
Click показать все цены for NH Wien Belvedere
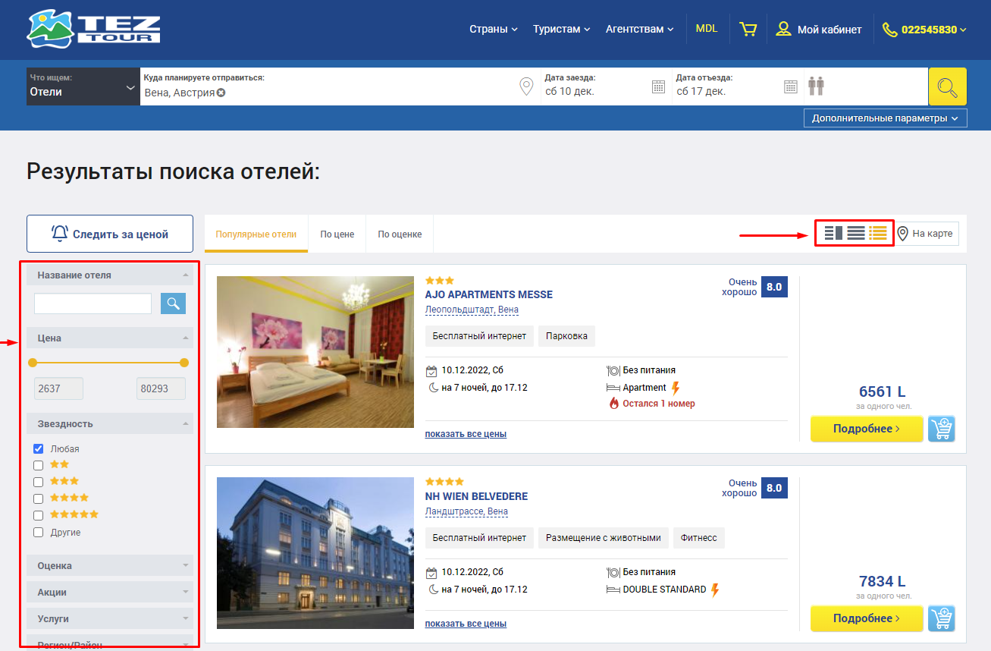tap(466, 624)
